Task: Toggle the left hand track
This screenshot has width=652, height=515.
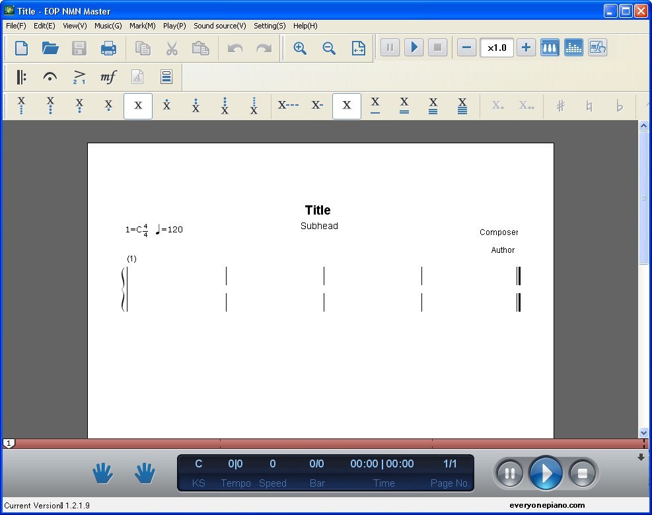Action: (x=102, y=473)
